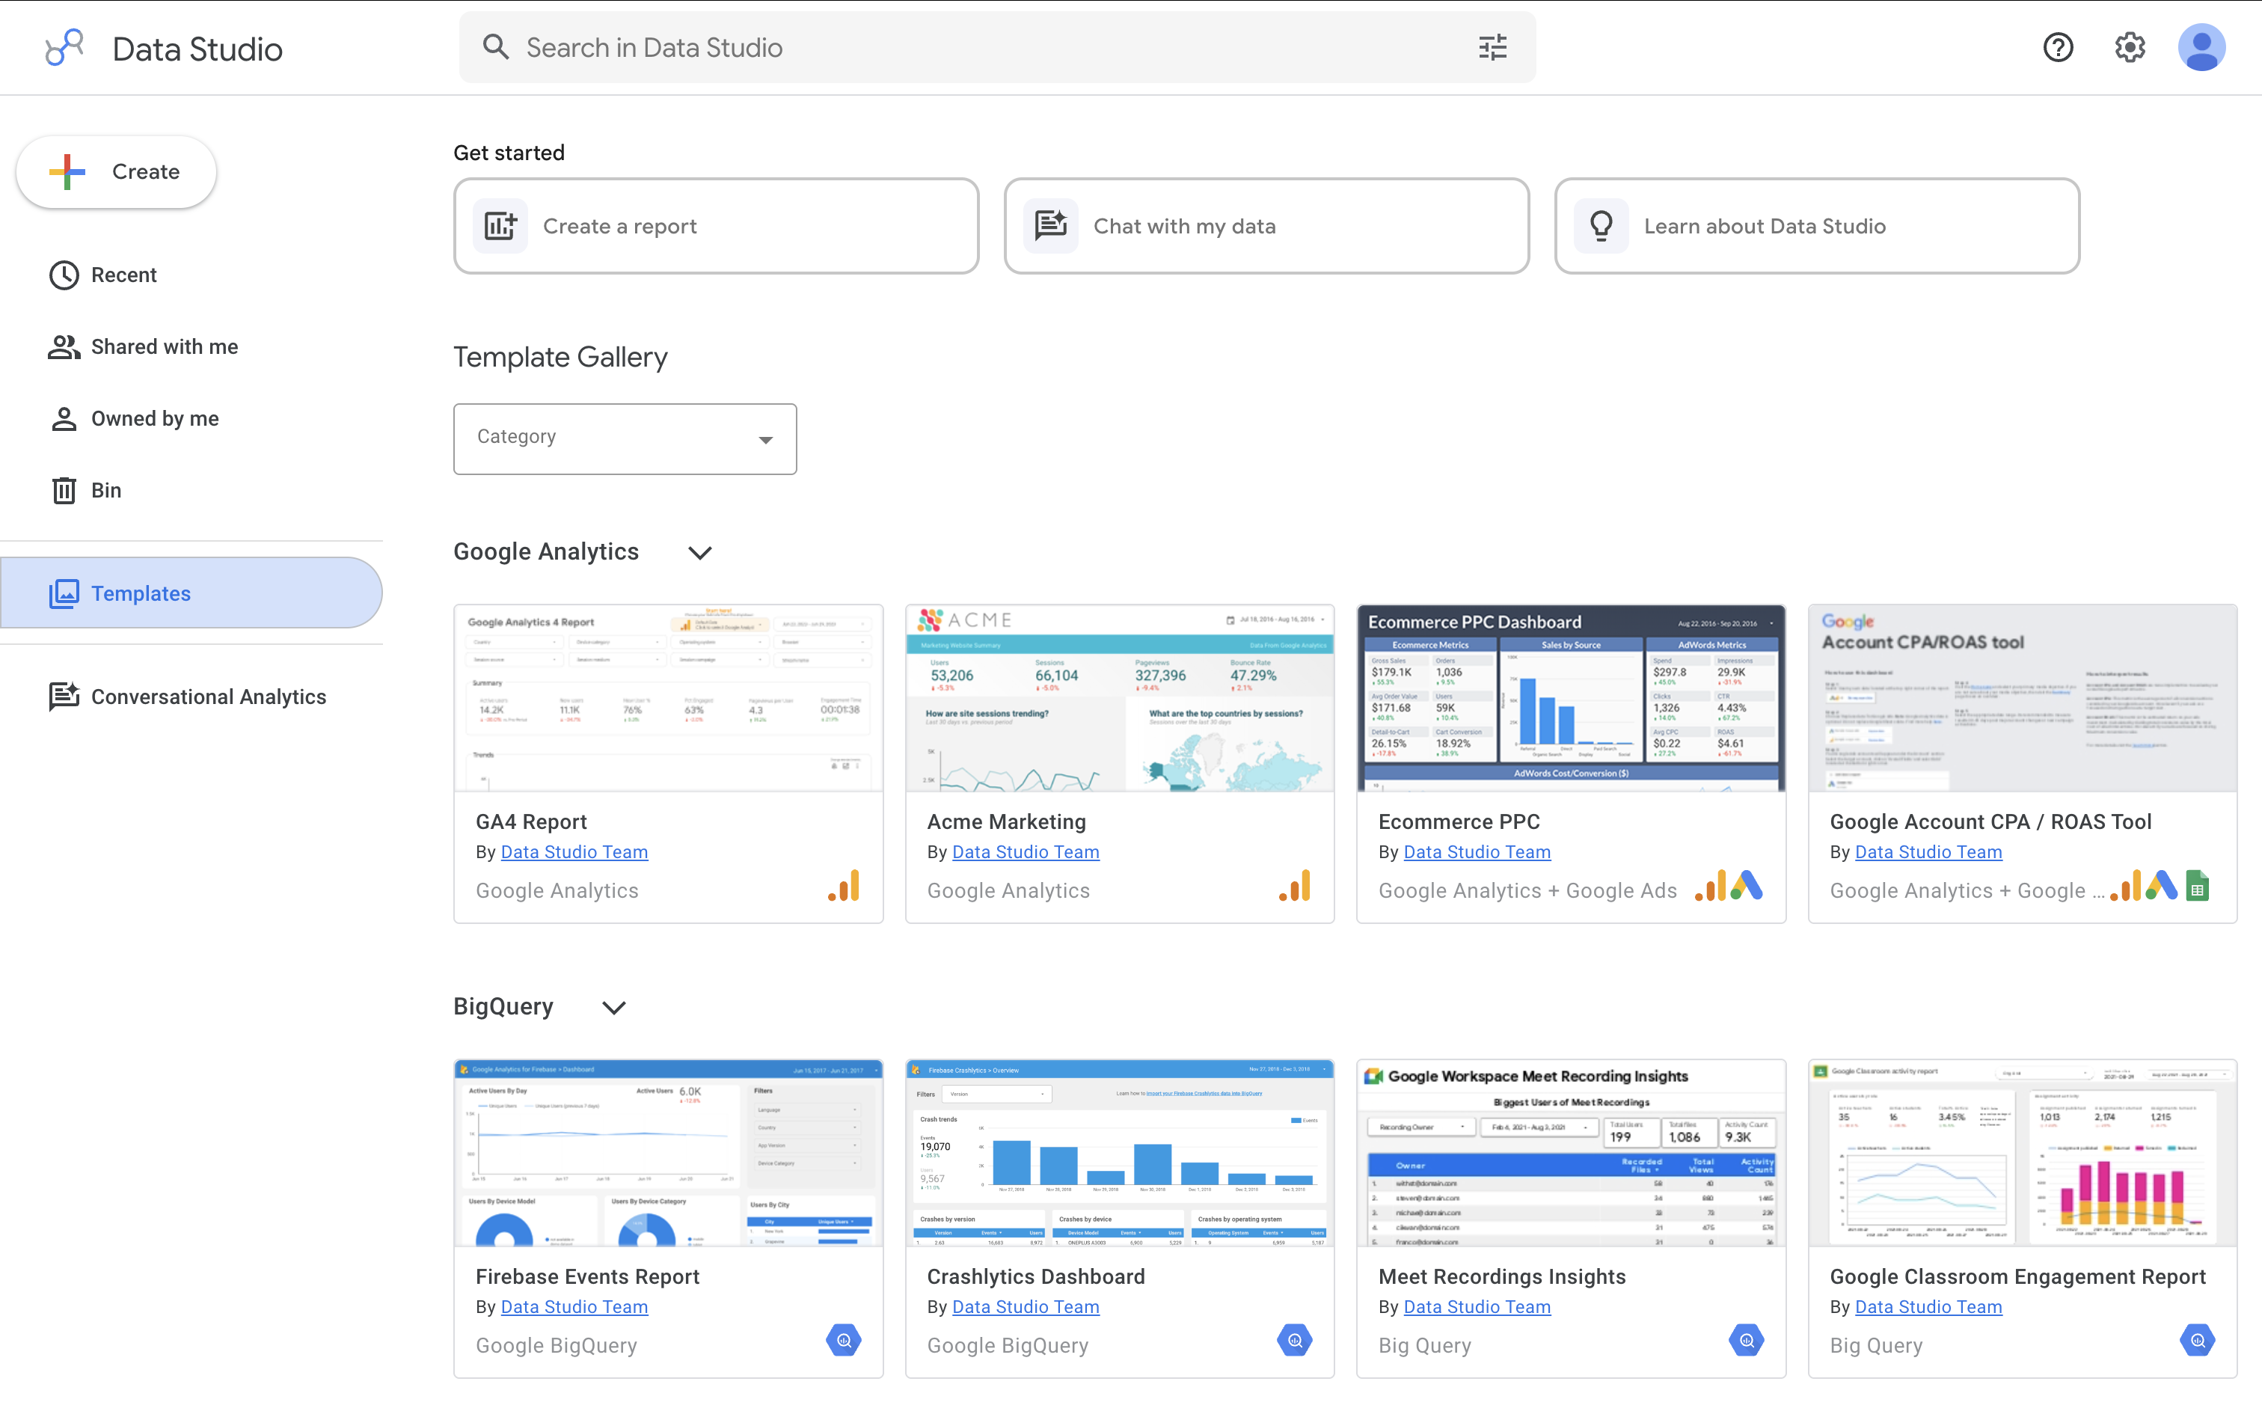Open Bin in the sidebar
The height and width of the screenshot is (1420, 2262).
(x=191, y=490)
